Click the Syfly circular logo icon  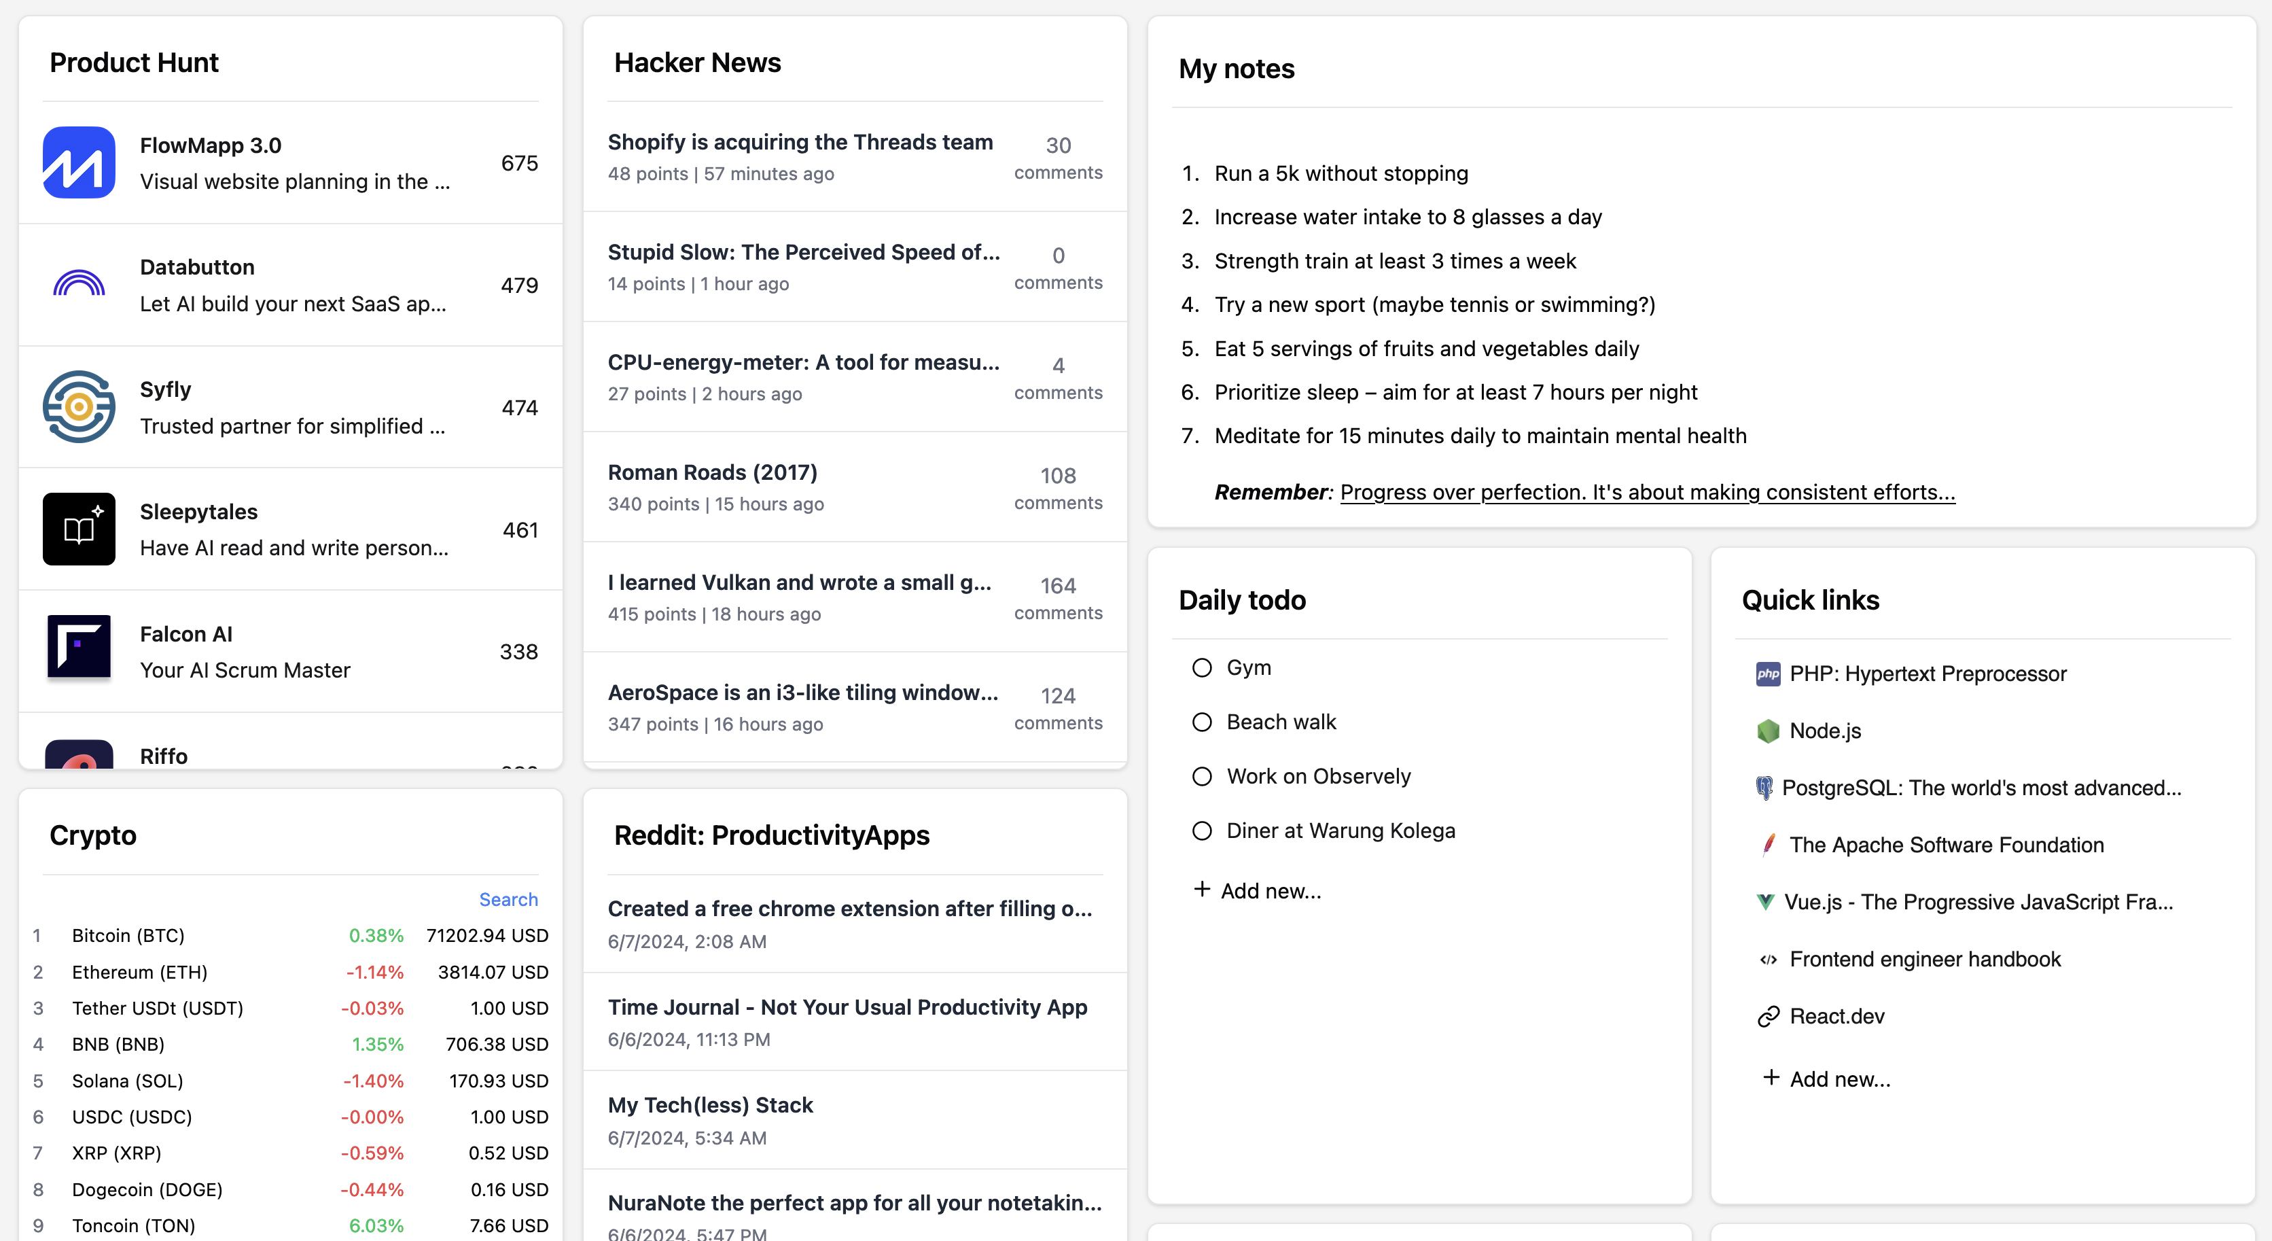click(79, 406)
